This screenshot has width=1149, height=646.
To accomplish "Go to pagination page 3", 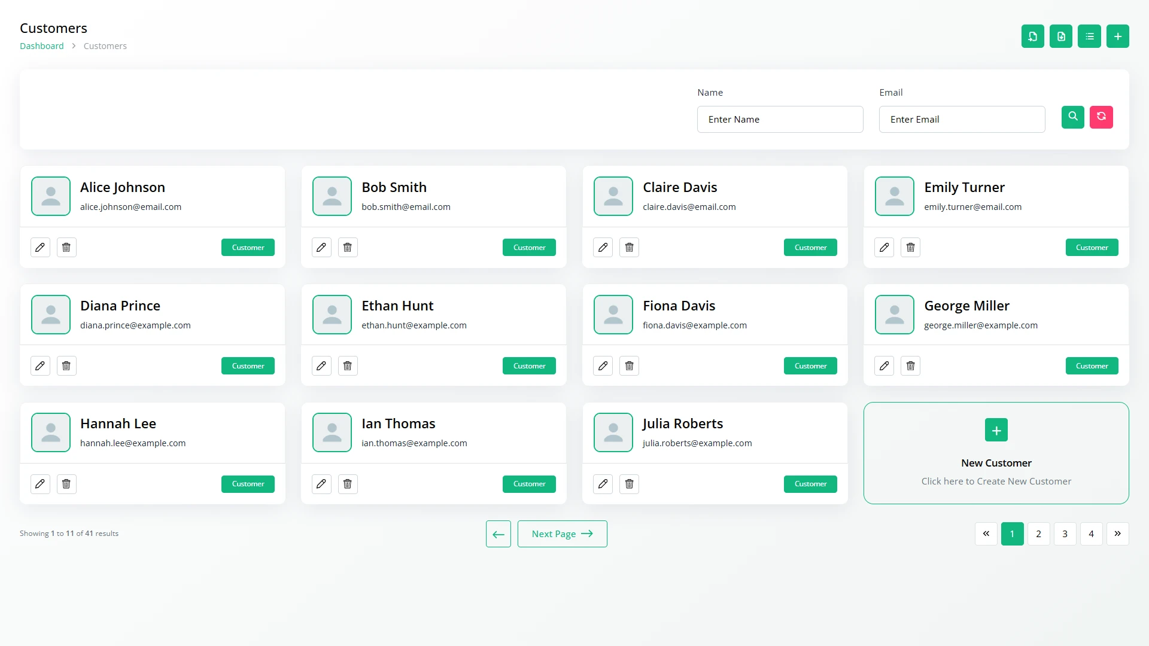I will click(x=1065, y=534).
